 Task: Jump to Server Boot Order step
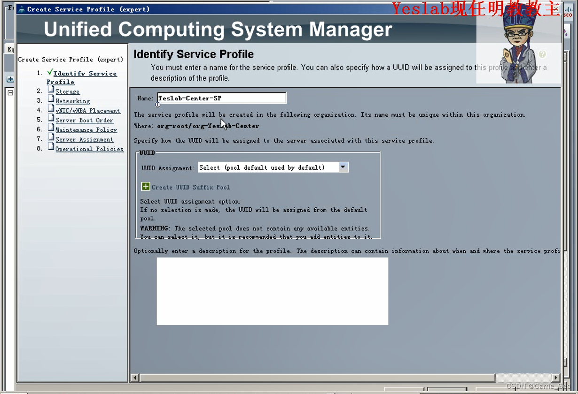[x=84, y=120]
